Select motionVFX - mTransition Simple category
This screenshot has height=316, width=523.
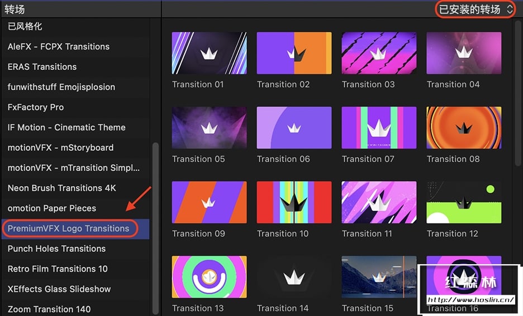(x=75, y=168)
